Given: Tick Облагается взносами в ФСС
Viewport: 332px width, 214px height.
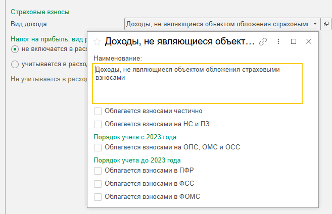Looking at the screenshot, I should click(x=98, y=184).
